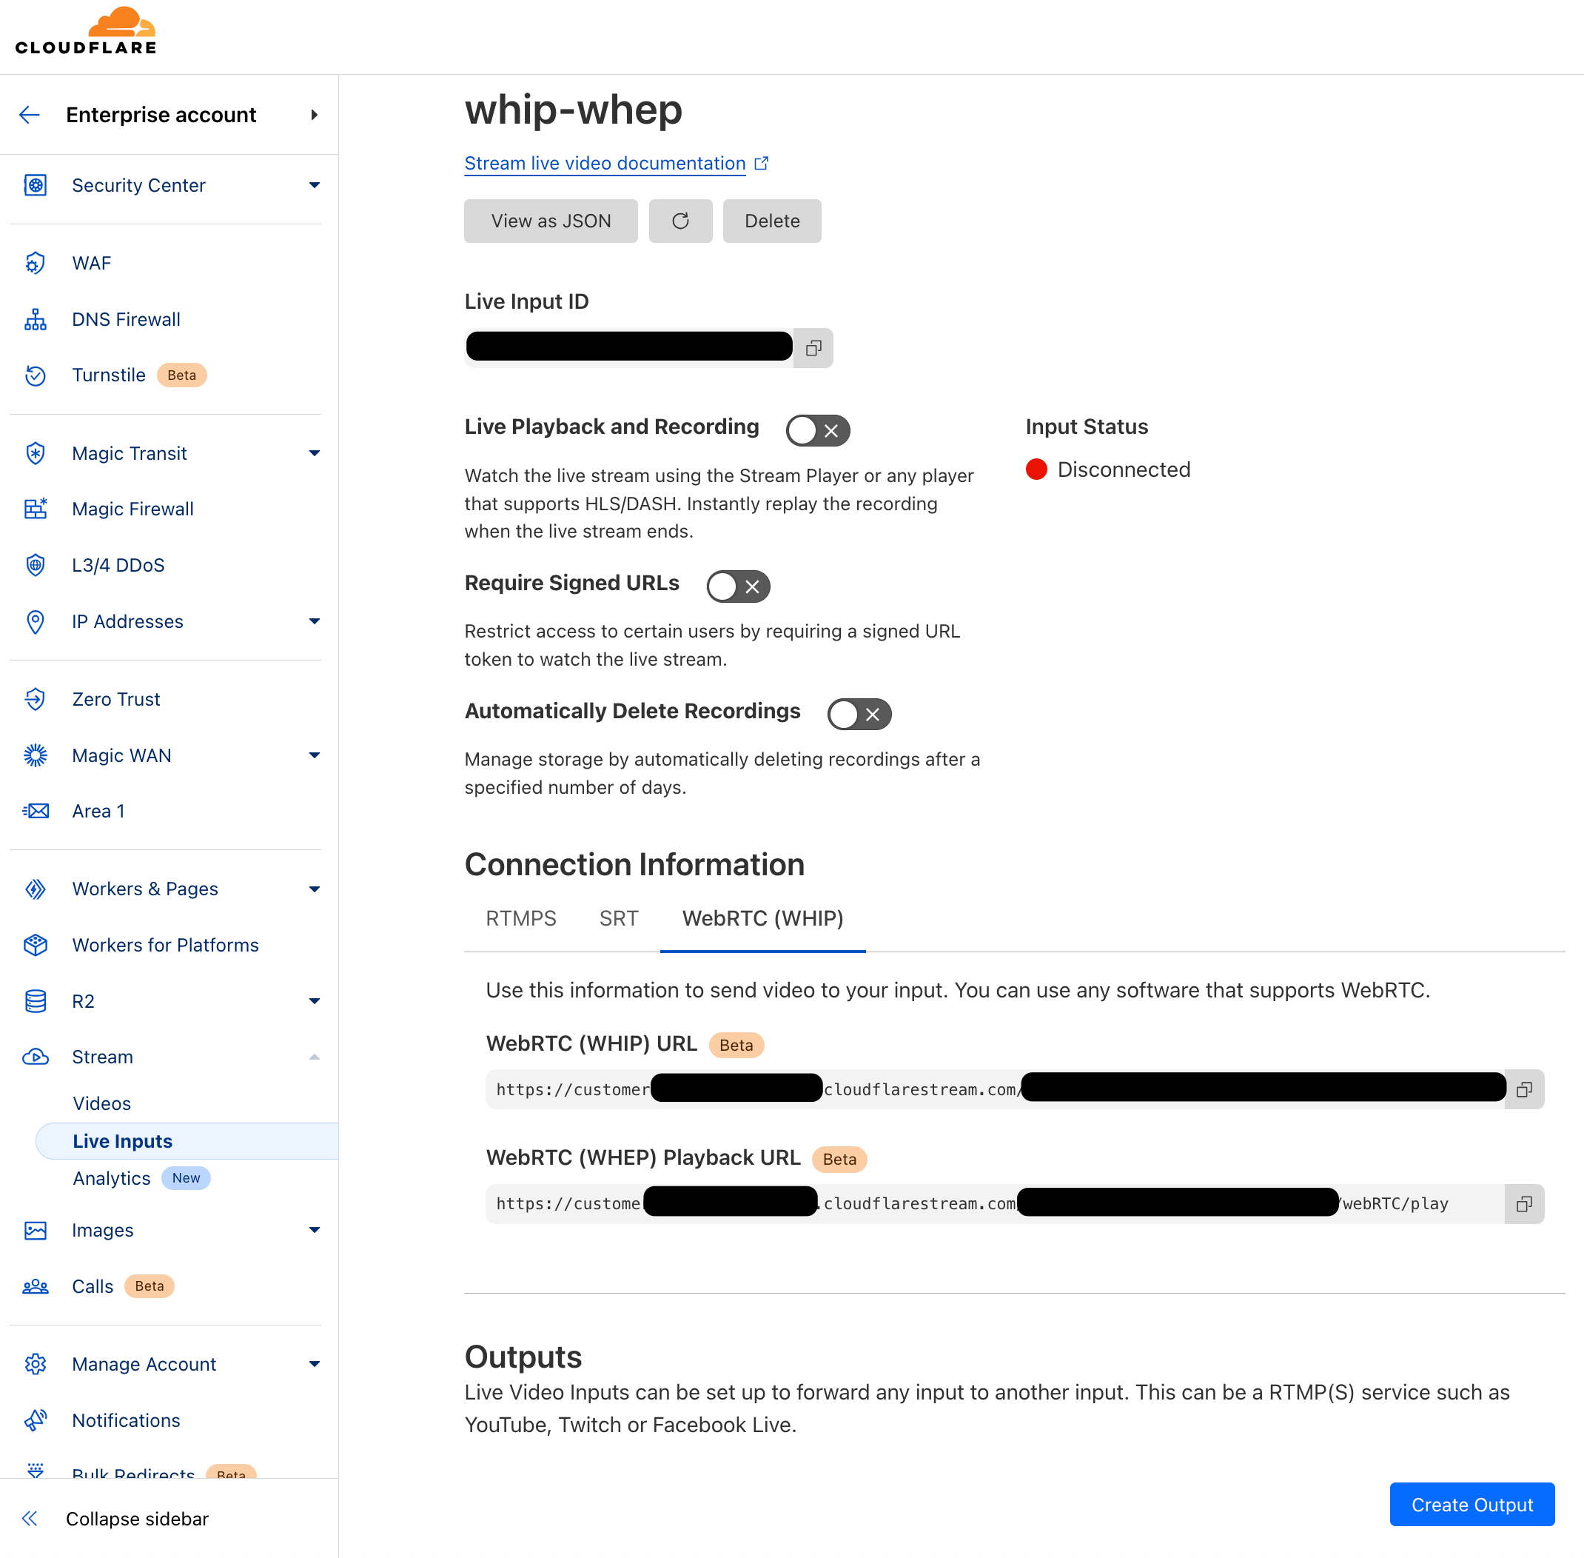1584x1558 pixels.
Task: Open the SRT connection tab
Action: pos(618,918)
